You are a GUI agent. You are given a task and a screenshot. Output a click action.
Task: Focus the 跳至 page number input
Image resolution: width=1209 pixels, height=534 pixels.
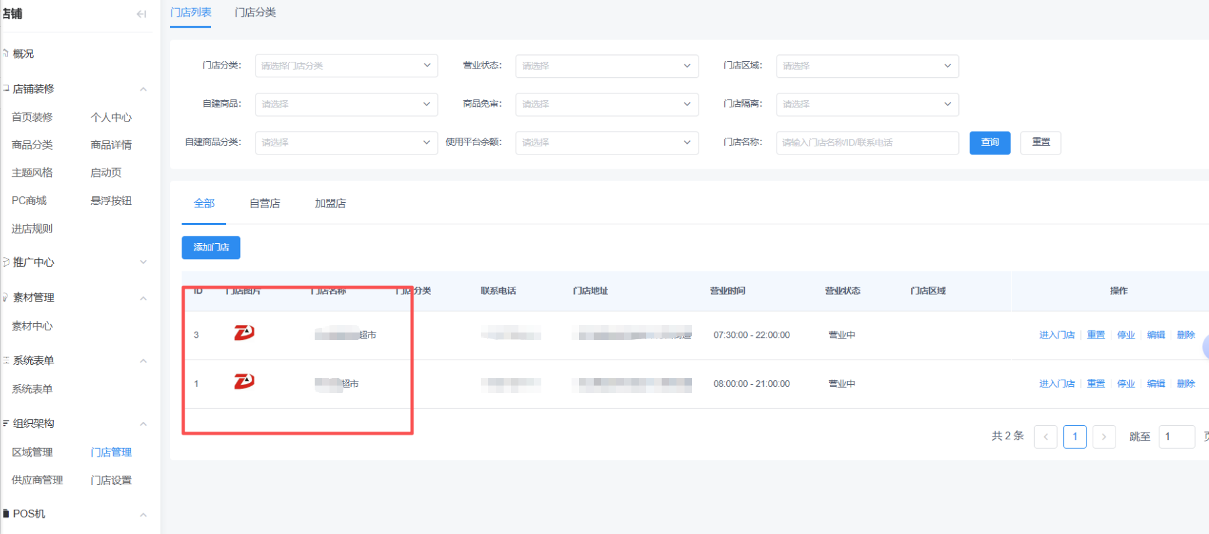pyautogui.click(x=1177, y=437)
